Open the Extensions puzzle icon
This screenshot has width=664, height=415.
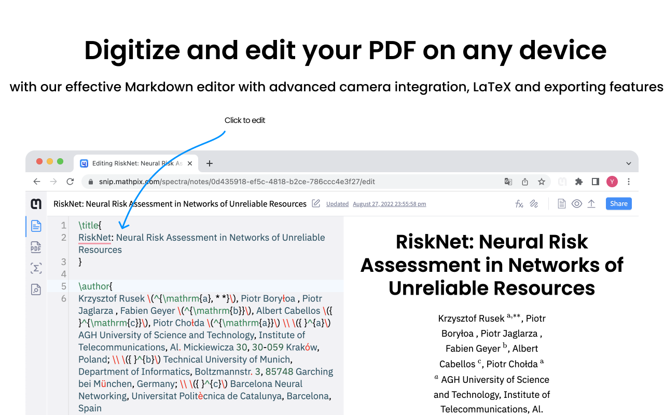579,182
